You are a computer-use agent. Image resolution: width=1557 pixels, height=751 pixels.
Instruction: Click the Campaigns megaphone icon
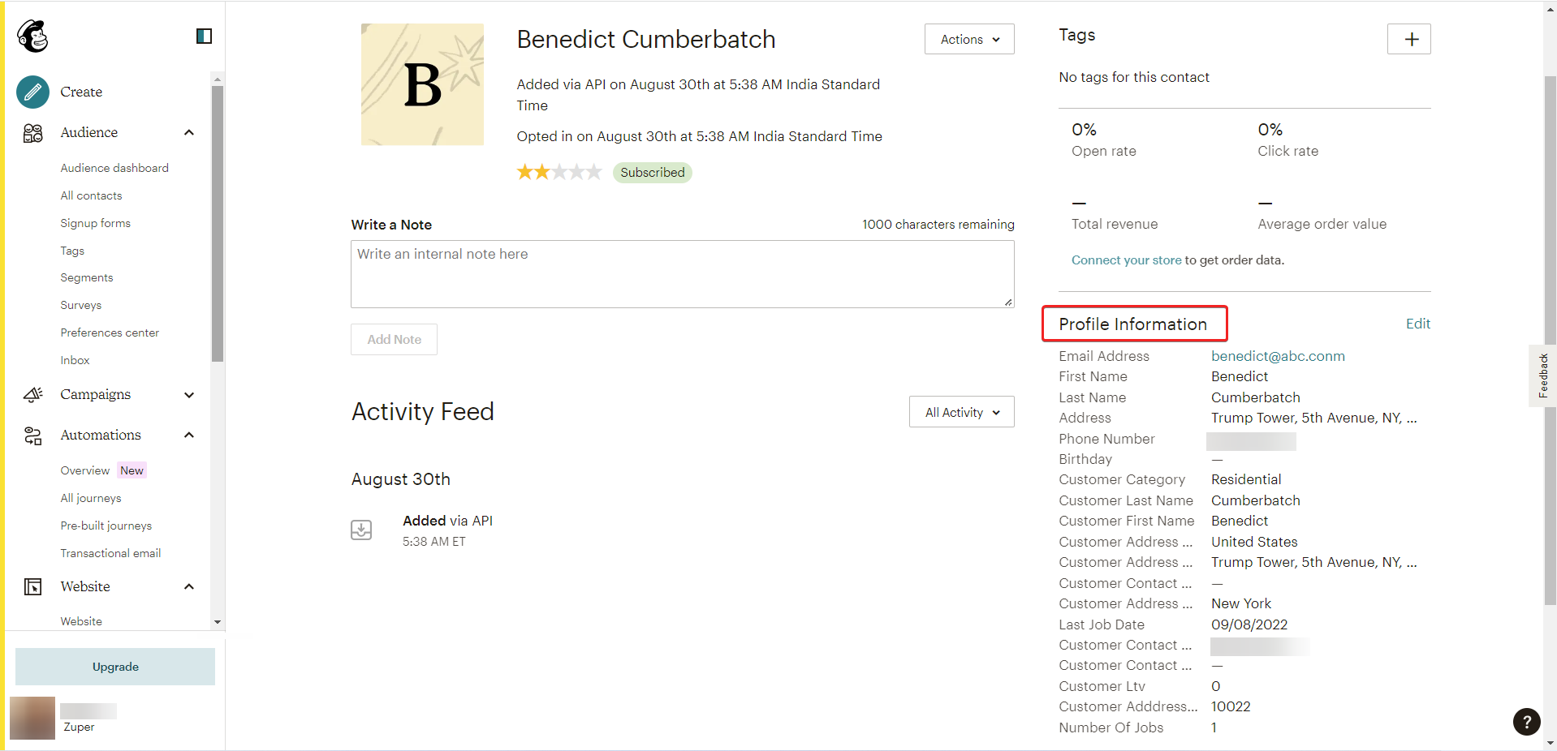tap(33, 395)
